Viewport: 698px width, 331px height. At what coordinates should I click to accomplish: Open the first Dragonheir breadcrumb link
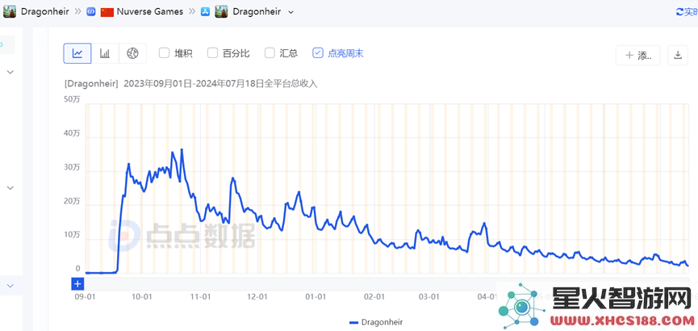(x=45, y=12)
